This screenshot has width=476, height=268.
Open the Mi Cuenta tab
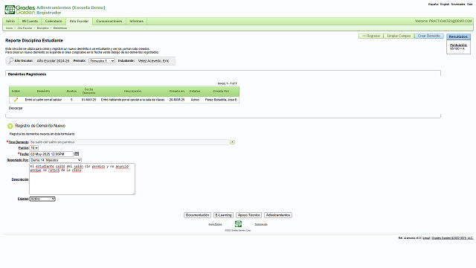click(30, 21)
